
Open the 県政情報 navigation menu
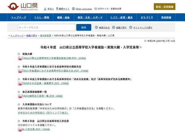pyautogui.click(x=166, y=17)
